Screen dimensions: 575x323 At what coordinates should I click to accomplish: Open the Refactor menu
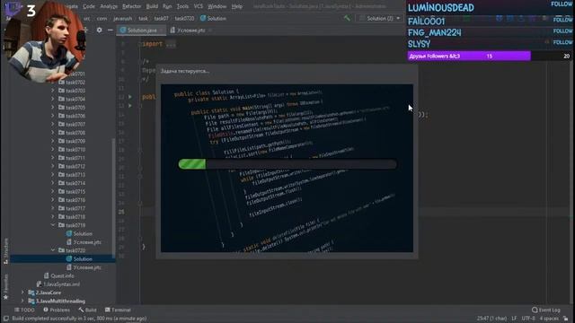[x=132, y=6]
